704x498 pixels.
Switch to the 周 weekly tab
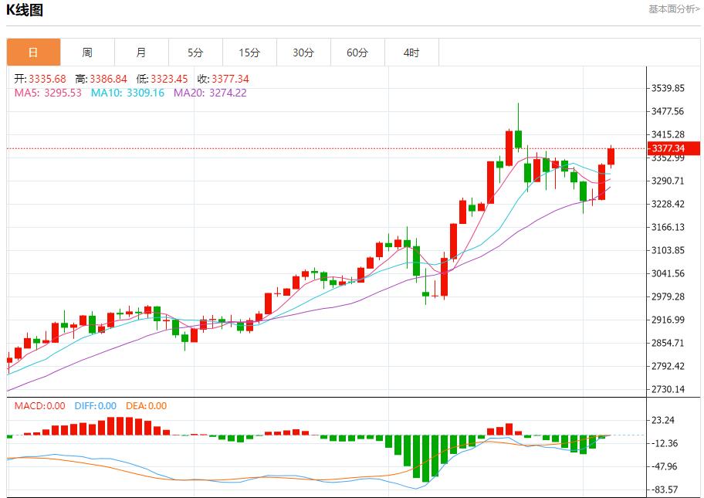87,53
